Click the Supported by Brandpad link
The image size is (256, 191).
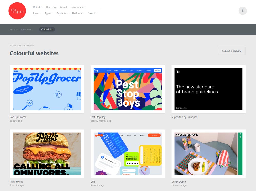point(184,117)
